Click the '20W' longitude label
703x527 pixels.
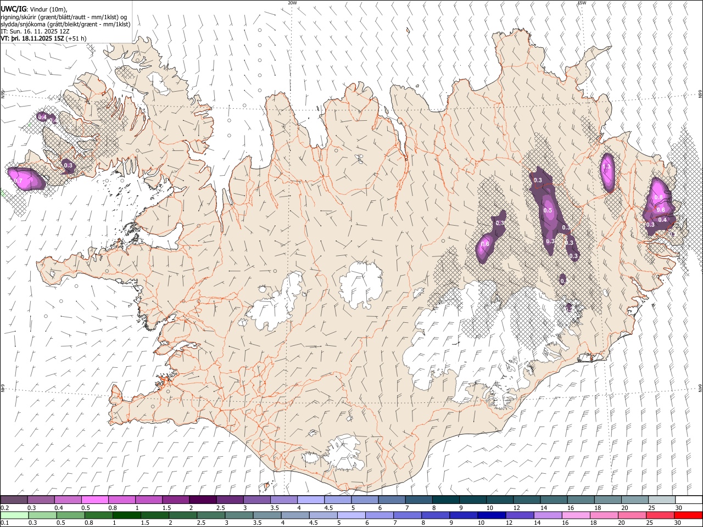292,3
